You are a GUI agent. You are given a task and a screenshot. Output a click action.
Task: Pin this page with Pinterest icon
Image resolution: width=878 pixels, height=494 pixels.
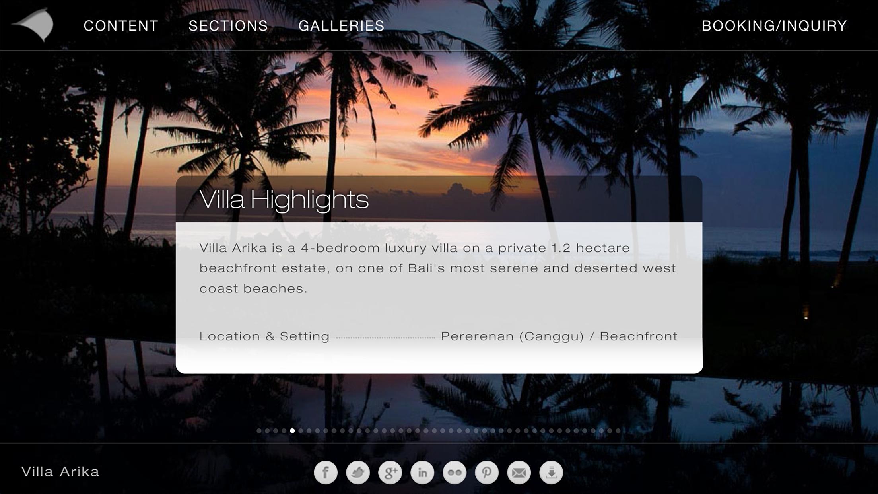pos(487,473)
